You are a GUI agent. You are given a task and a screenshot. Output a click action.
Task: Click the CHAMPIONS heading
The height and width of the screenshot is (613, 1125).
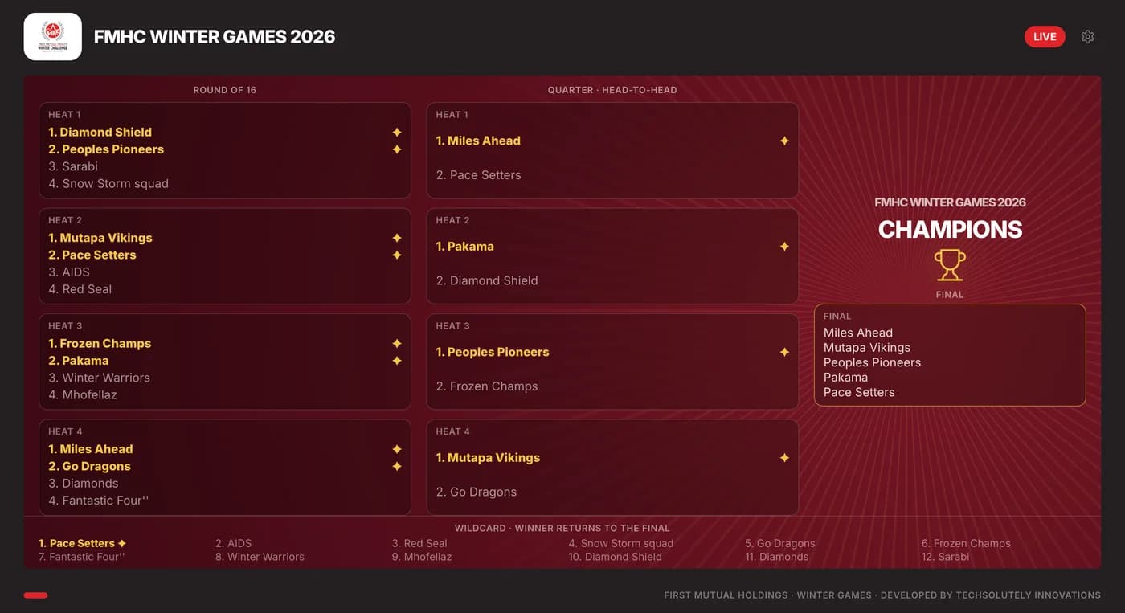point(950,230)
